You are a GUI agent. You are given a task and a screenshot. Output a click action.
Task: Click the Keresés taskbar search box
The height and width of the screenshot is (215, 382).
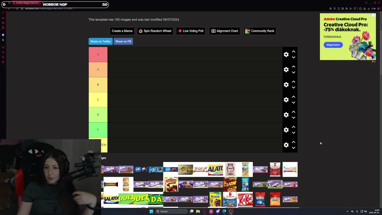171,211
